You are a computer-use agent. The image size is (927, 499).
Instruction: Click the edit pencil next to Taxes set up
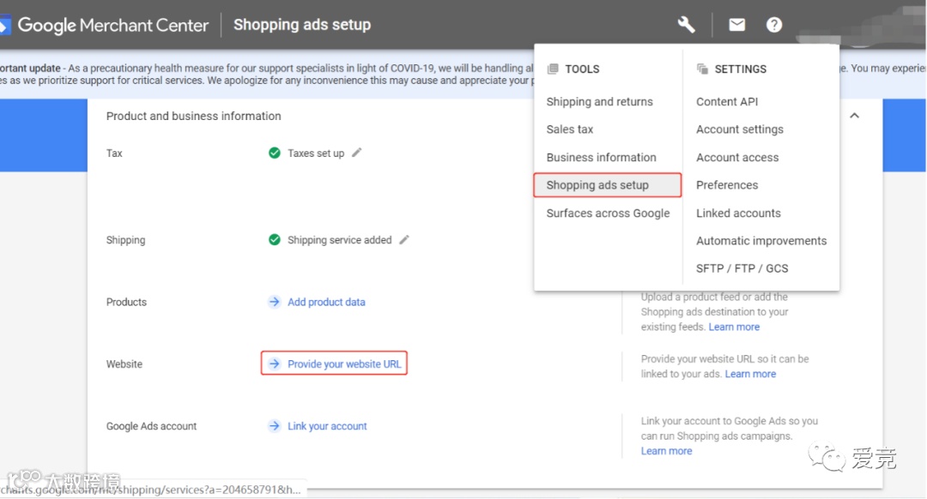(x=357, y=153)
